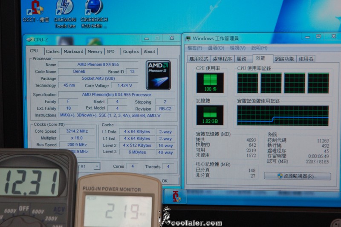Close the Task Manager window

[334, 36]
